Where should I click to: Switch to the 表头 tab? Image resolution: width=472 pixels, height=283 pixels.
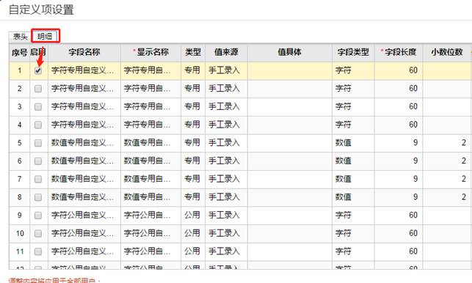click(x=20, y=37)
